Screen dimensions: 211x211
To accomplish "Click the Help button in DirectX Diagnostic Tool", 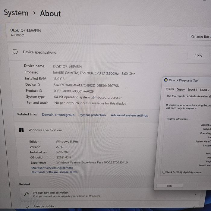I will pyautogui.click(x=169, y=186).
